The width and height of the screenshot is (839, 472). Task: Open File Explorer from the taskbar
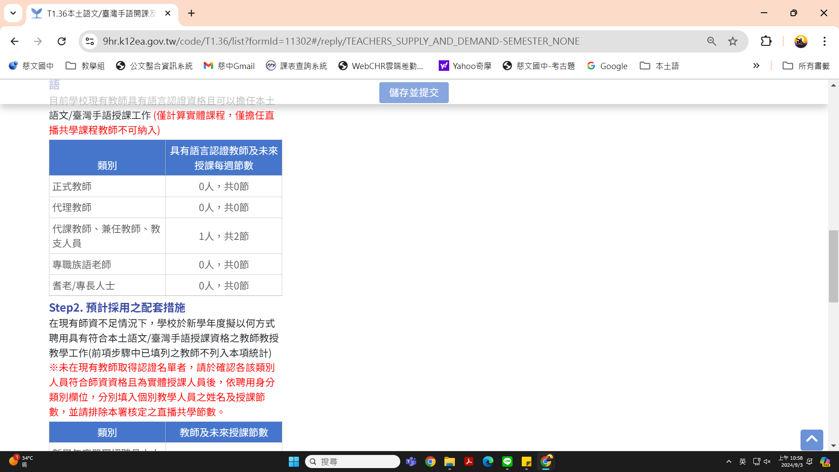(450, 462)
